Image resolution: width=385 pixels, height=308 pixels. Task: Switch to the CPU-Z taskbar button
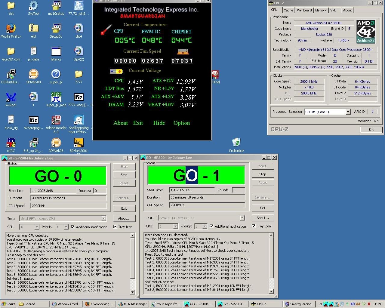[266, 304]
